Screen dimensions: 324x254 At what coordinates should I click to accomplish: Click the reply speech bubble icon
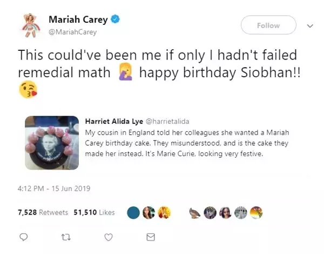pyautogui.click(x=23, y=237)
